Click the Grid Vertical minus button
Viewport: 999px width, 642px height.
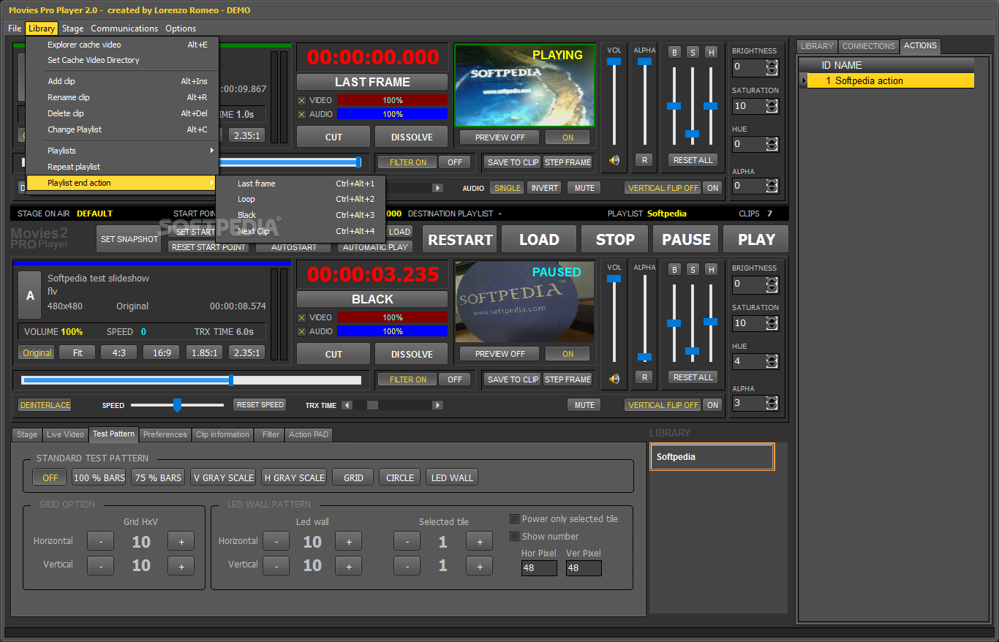[x=101, y=565]
